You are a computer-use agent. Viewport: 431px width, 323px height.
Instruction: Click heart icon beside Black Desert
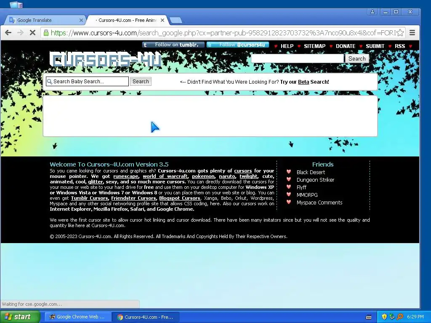pos(289,172)
